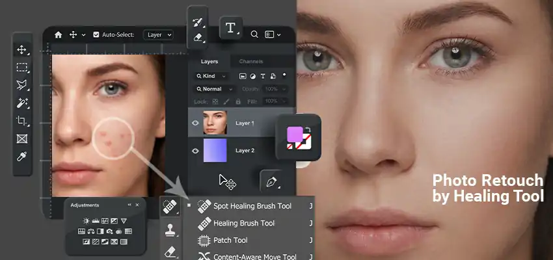Screen dimensions: 553x260
Task: Click the Home icon in the options bar
Action: (58, 34)
